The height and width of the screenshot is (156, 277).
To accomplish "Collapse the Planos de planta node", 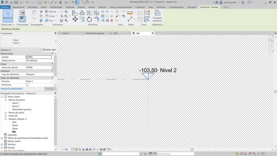I will pyautogui.click(x=5, y=100).
